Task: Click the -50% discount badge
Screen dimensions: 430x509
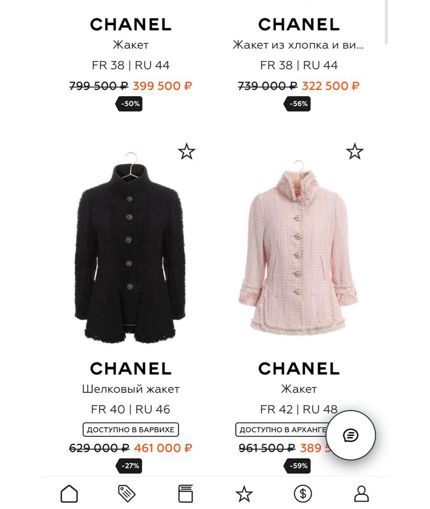Action: [x=130, y=104]
